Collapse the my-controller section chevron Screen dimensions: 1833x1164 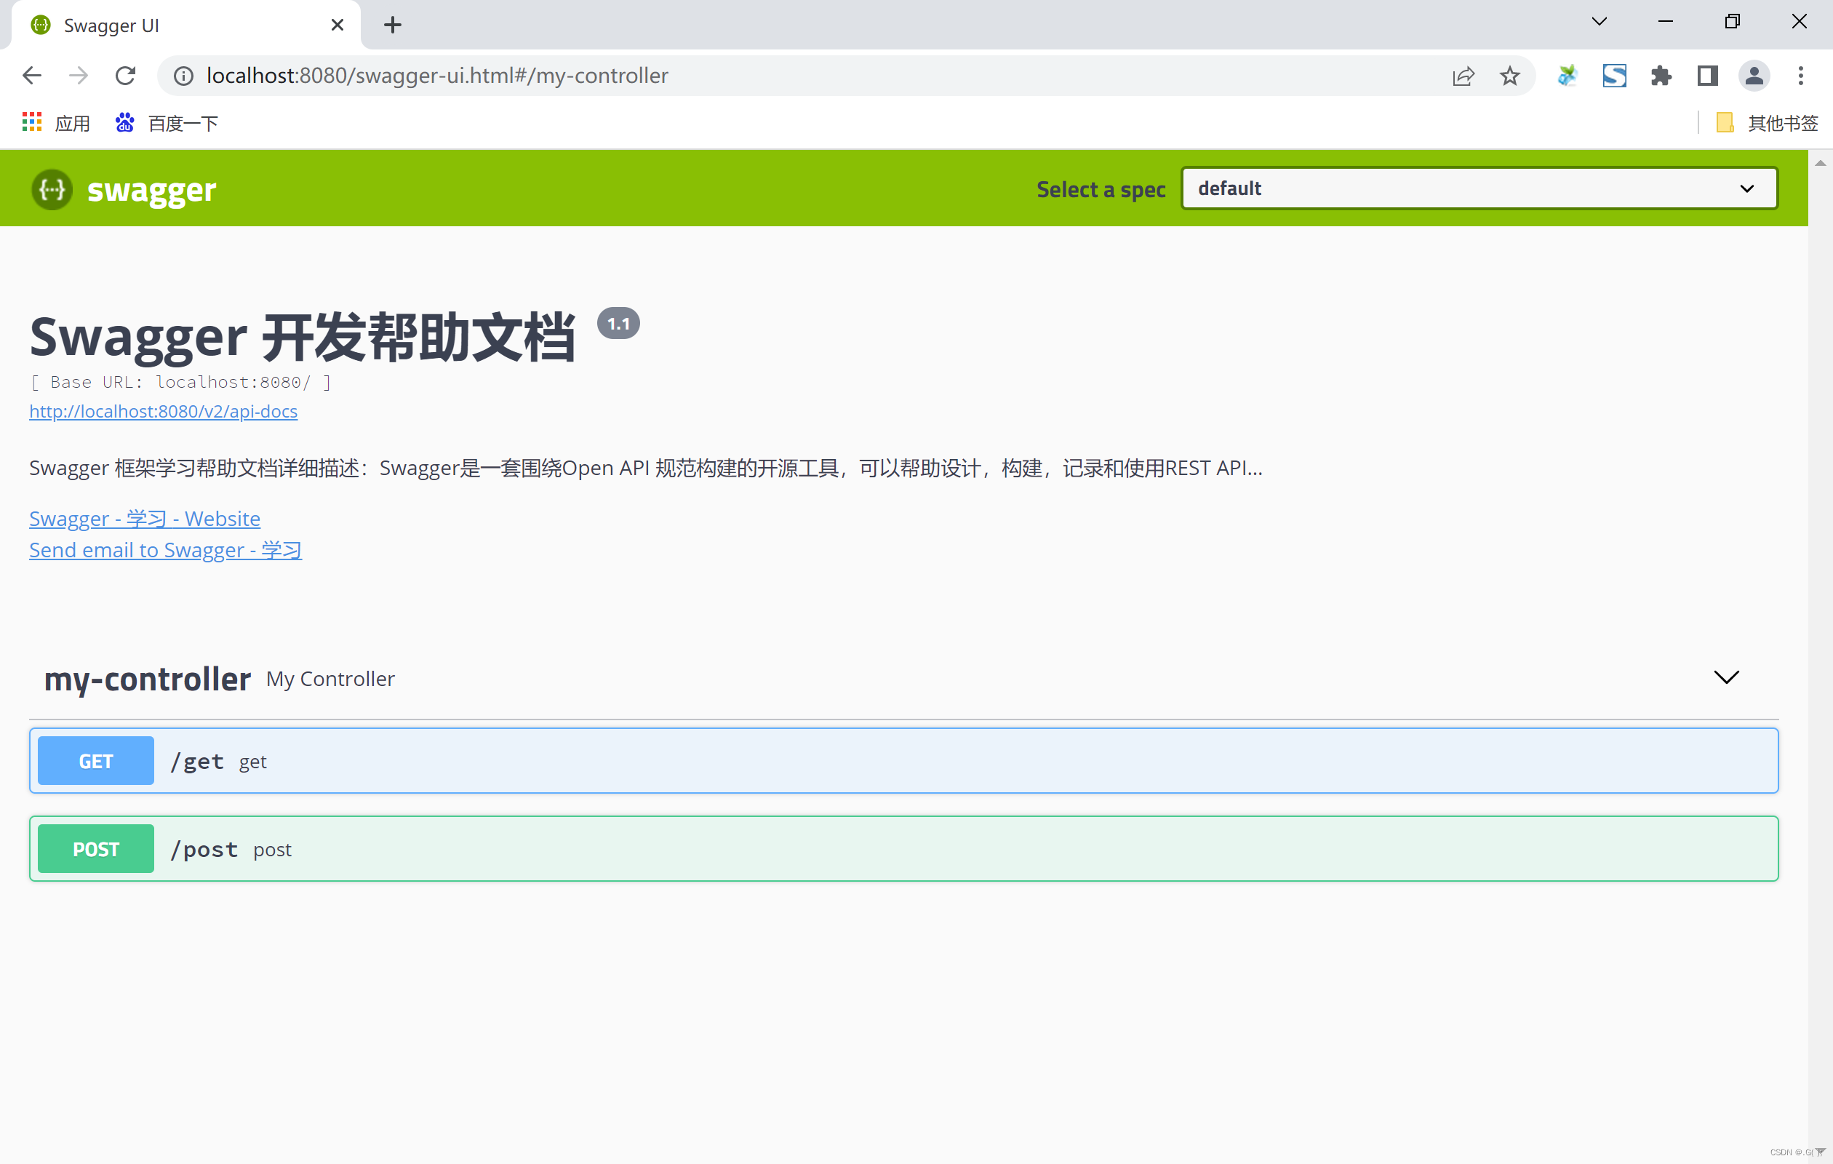(x=1725, y=677)
